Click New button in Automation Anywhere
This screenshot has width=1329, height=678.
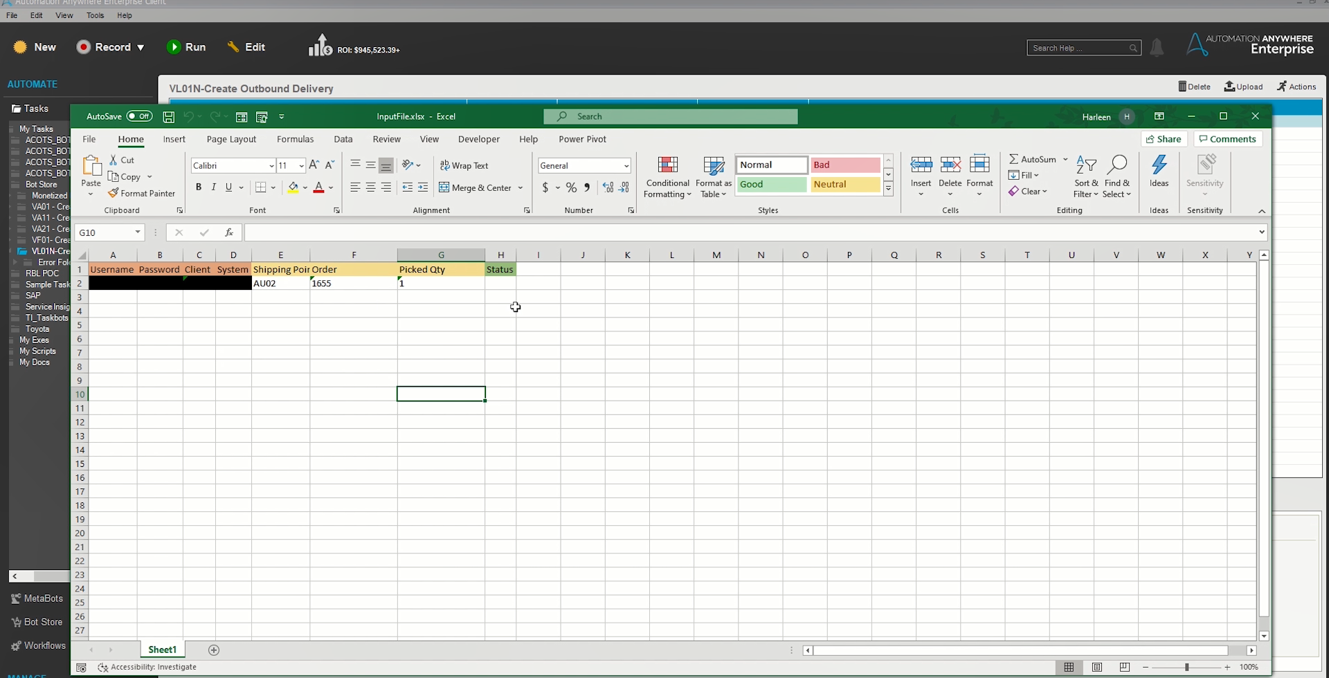(35, 47)
